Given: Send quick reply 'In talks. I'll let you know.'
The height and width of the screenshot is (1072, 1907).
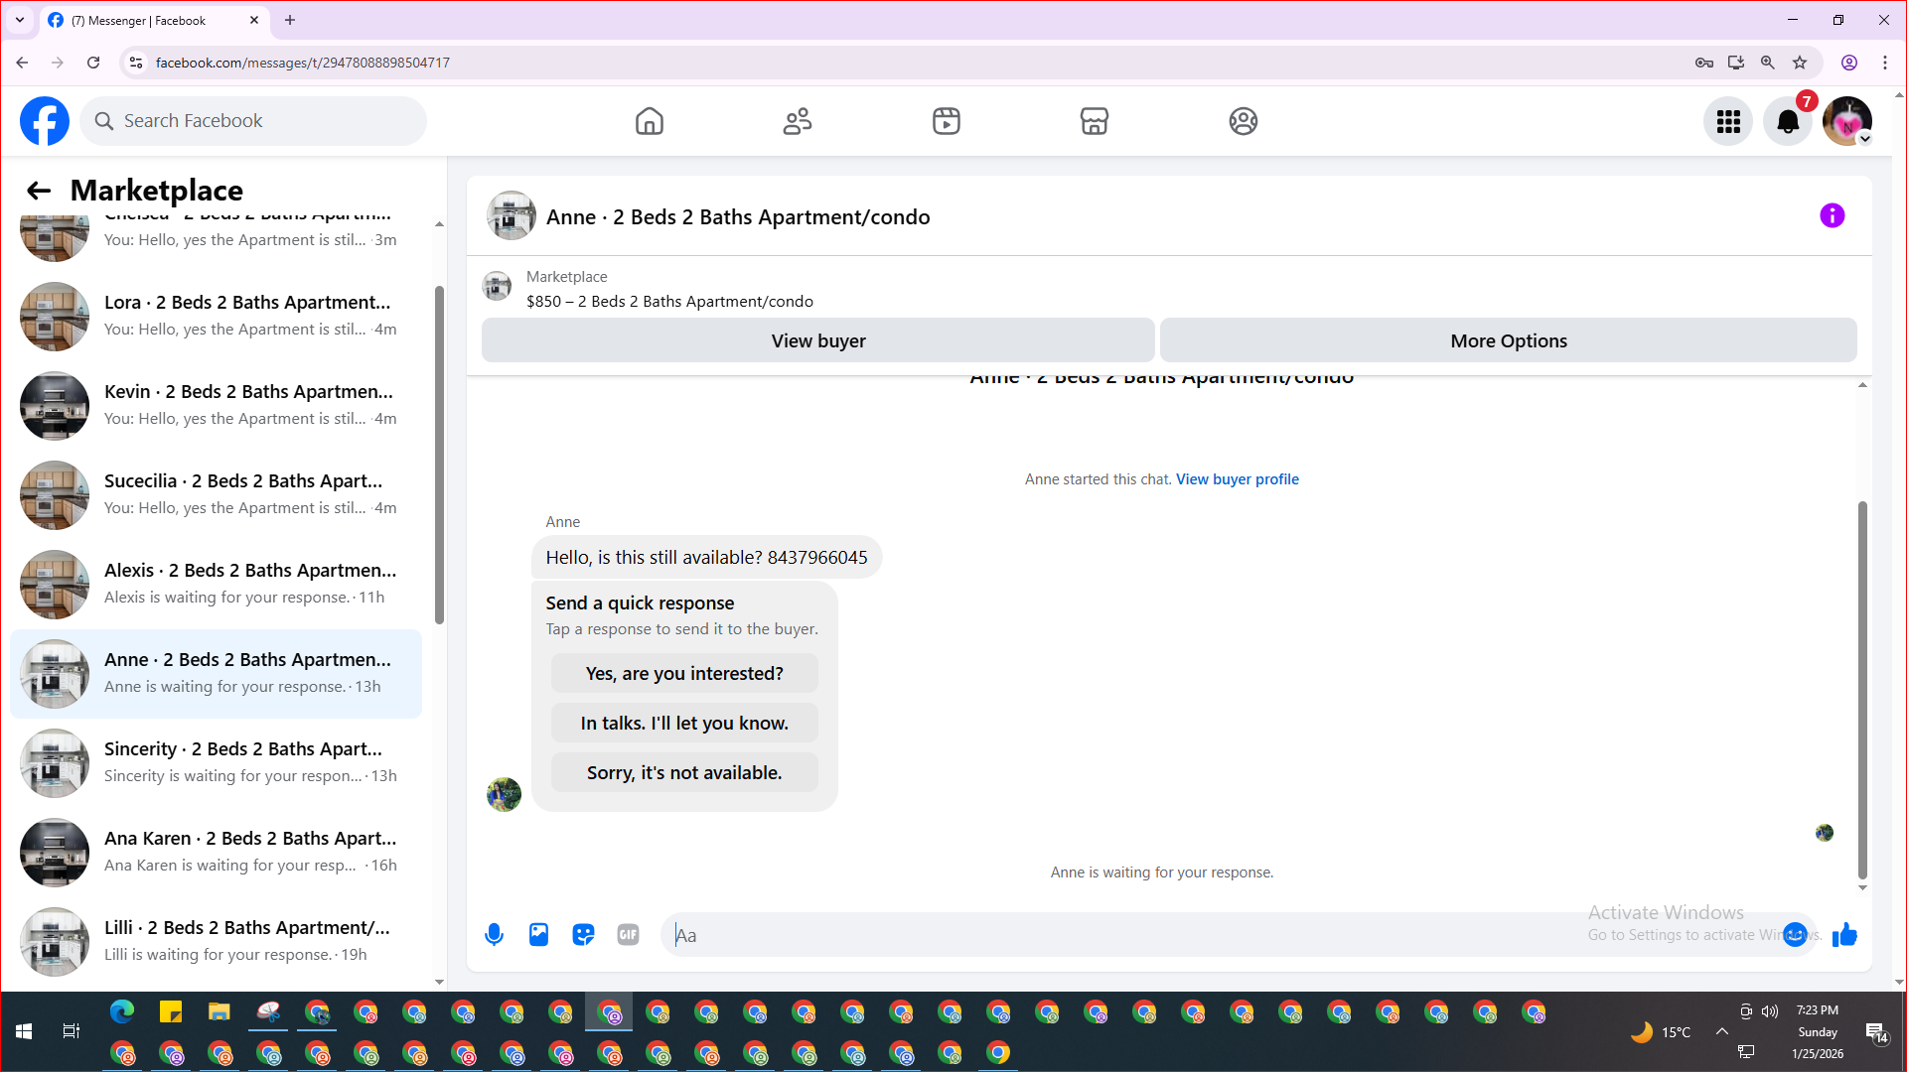Looking at the screenshot, I should 684,723.
